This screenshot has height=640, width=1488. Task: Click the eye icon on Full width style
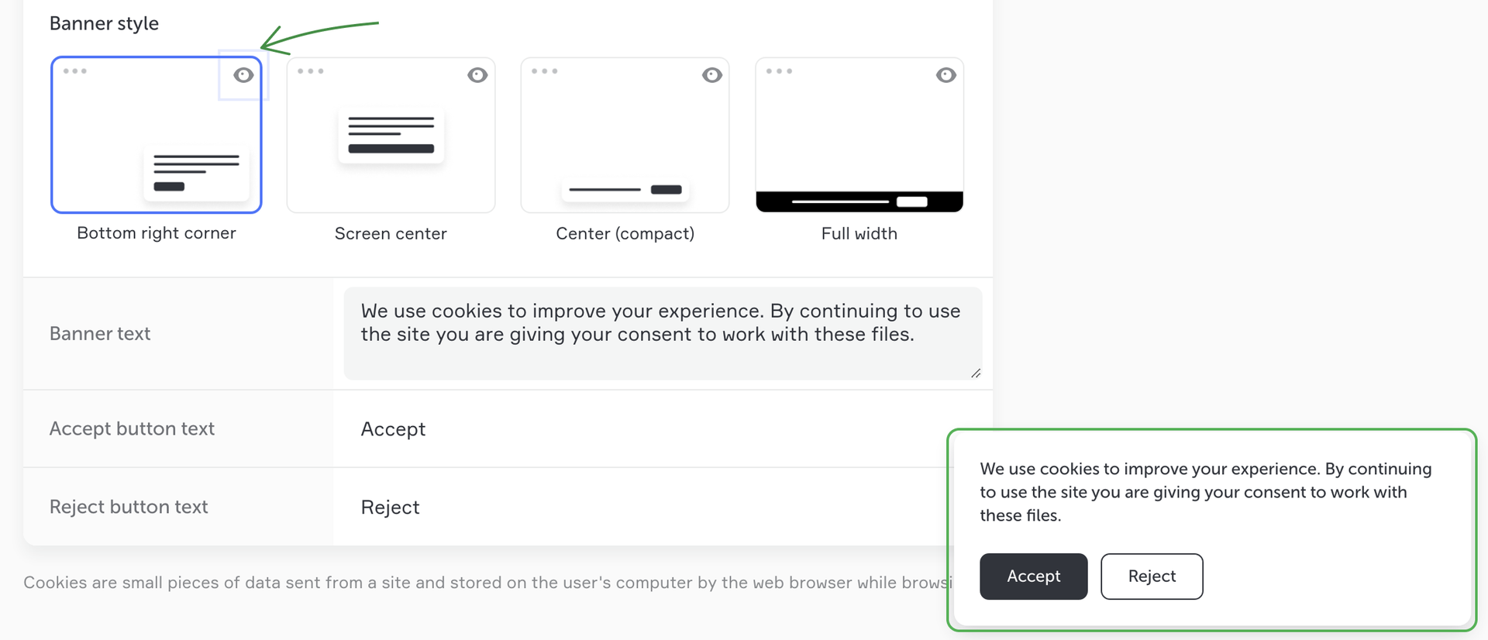coord(945,75)
